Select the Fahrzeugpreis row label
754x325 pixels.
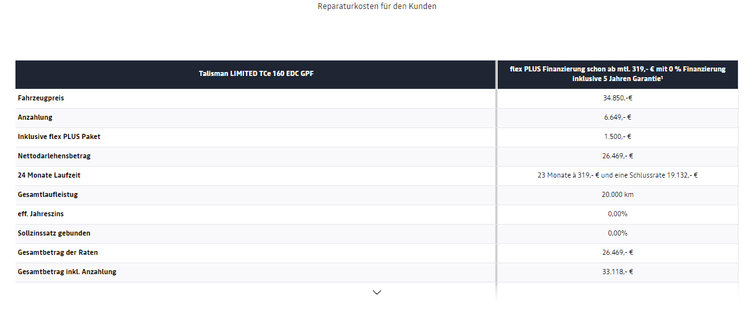[x=41, y=98]
